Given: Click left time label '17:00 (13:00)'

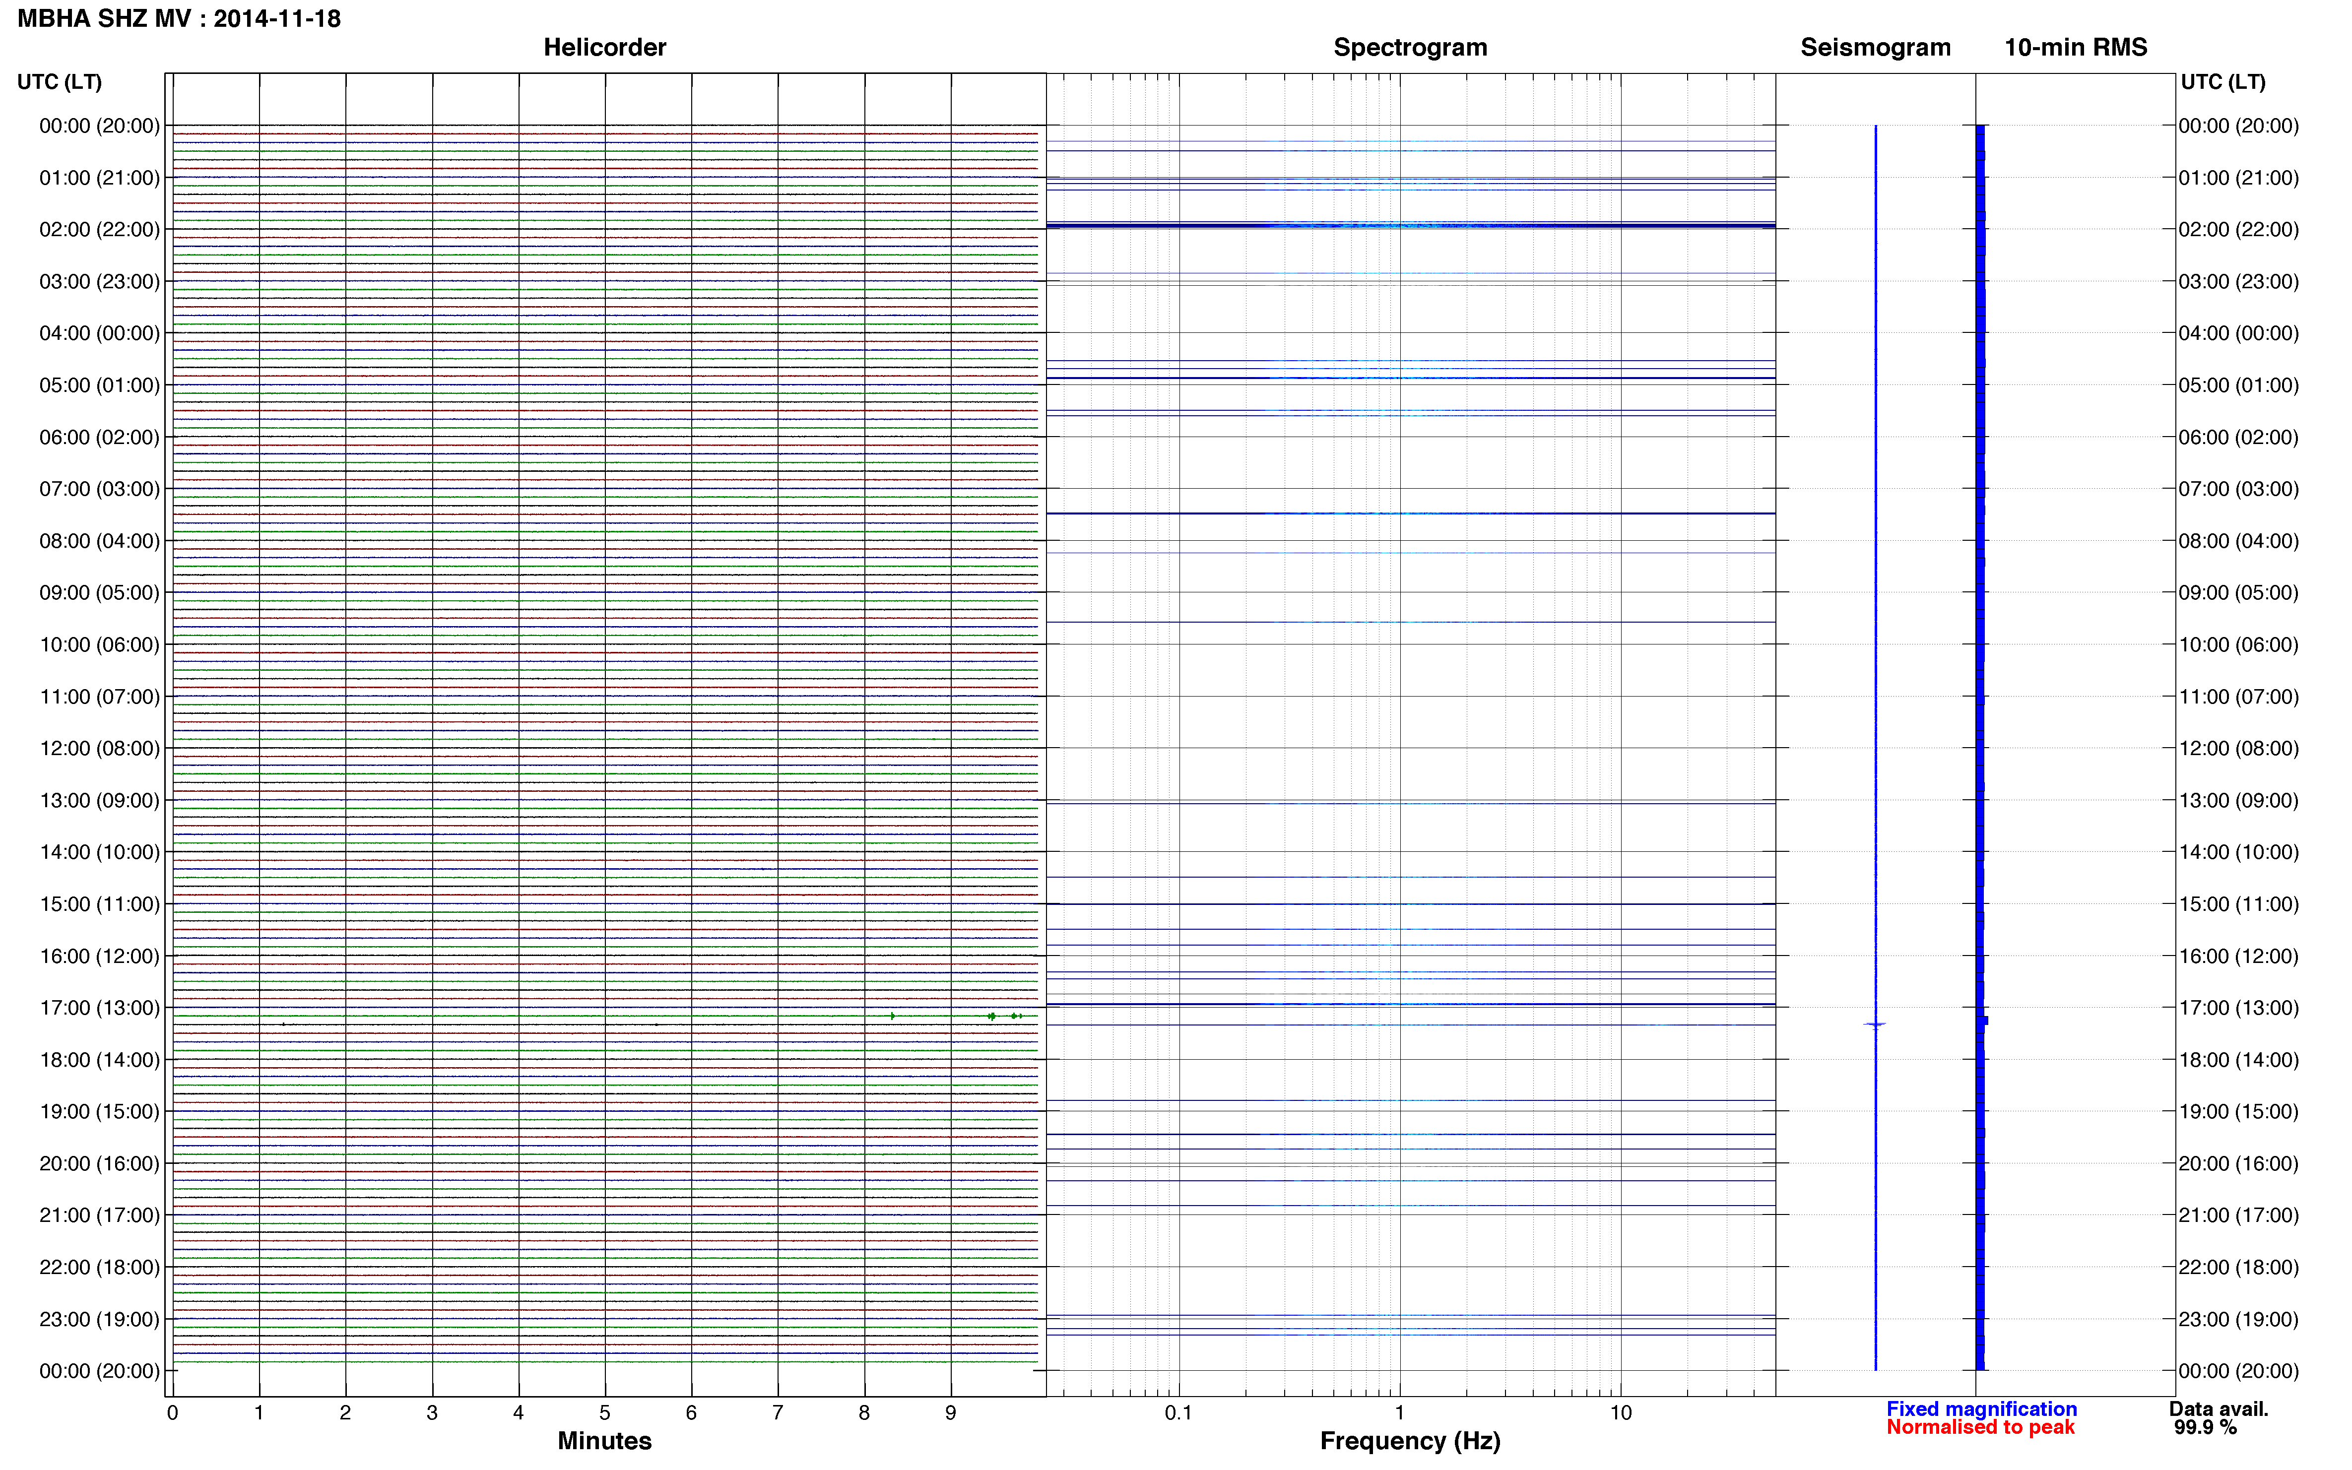Looking at the screenshot, I should 99,1008.
